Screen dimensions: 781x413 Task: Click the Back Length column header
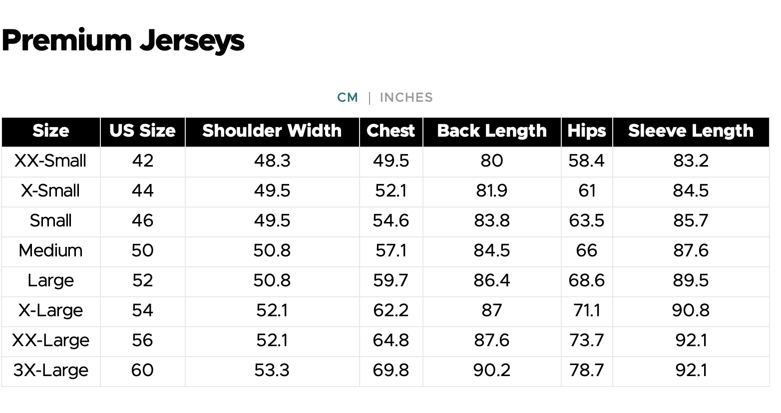491,131
